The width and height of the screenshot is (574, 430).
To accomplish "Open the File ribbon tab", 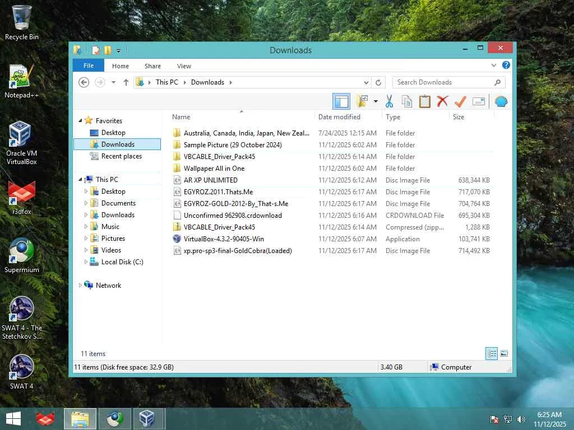I will pyautogui.click(x=89, y=66).
